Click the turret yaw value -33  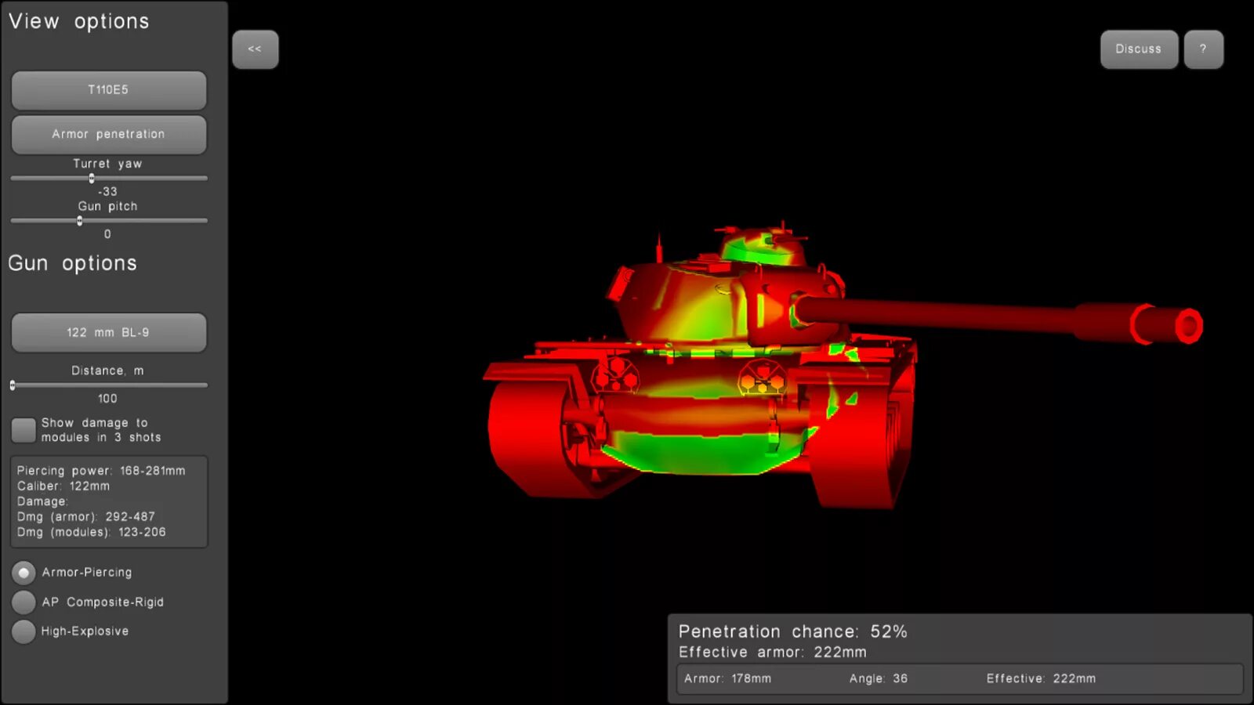107,192
